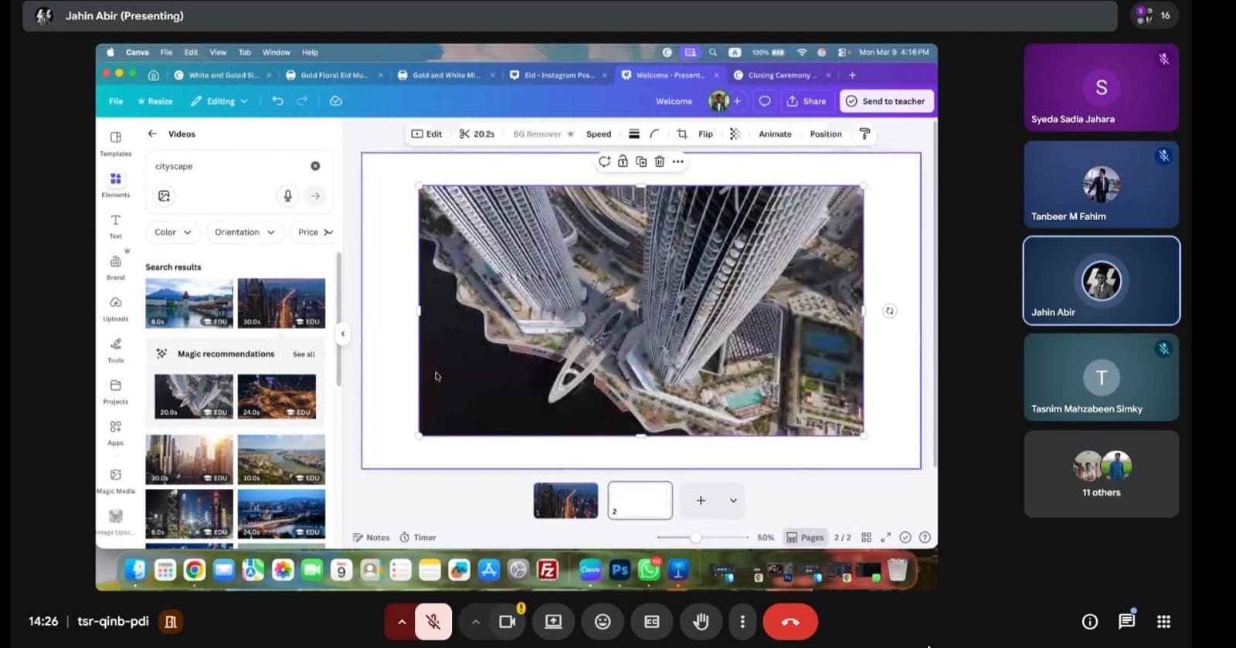Click the image search icon under cityscape

tap(164, 196)
